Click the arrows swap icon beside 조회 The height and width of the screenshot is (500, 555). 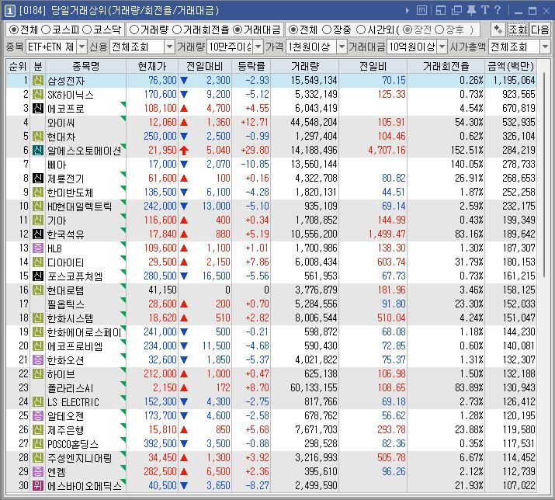[498, 30]
